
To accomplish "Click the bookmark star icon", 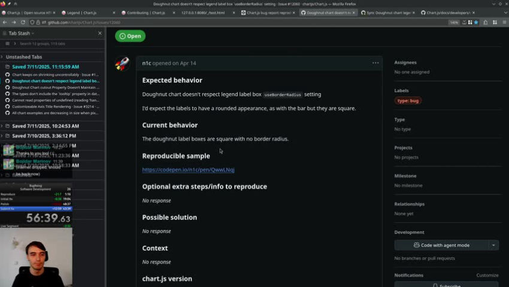I will [x=476, y=22].
